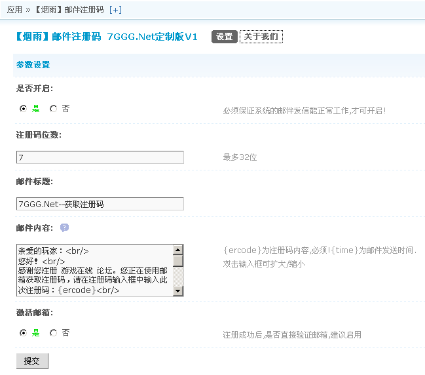Select 是 for 是否开启
Viewport: 425px width, 375px height.
(24, 109)
